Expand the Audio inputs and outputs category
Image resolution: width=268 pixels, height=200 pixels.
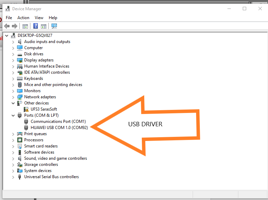click(13, 42)
